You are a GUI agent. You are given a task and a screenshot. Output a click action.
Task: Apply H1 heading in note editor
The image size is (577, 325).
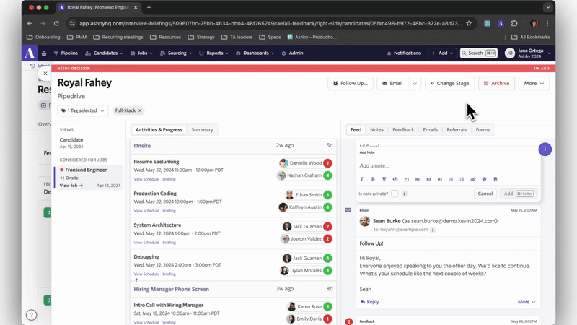point(418,179)
